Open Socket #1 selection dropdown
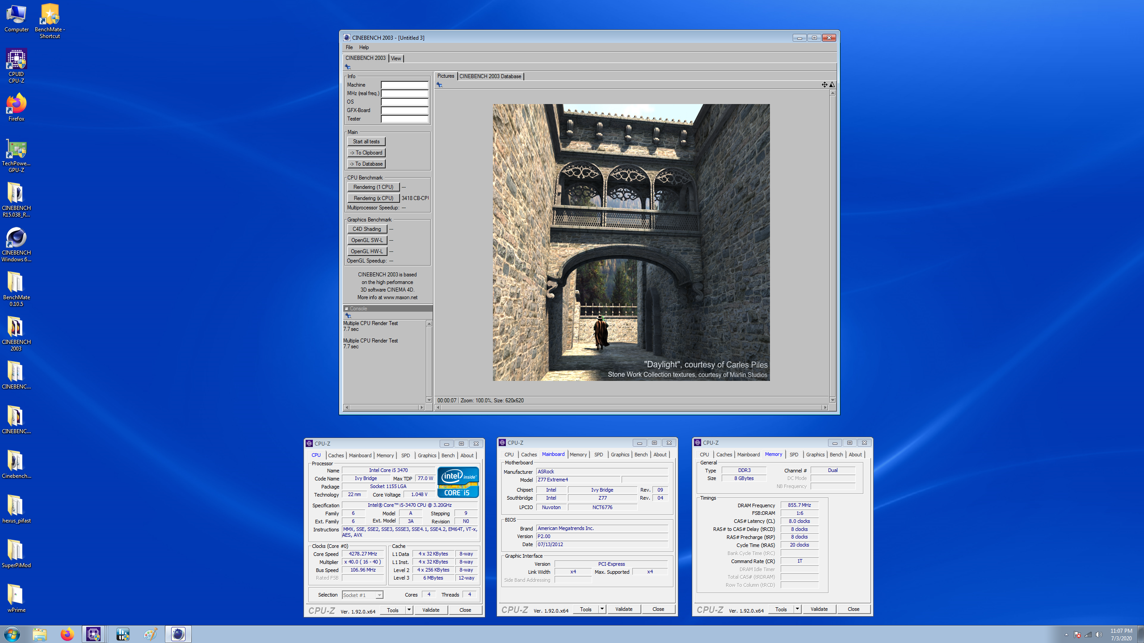This screenshot has width=1144, height=643. pyautogui.click(x=362, y=595)
